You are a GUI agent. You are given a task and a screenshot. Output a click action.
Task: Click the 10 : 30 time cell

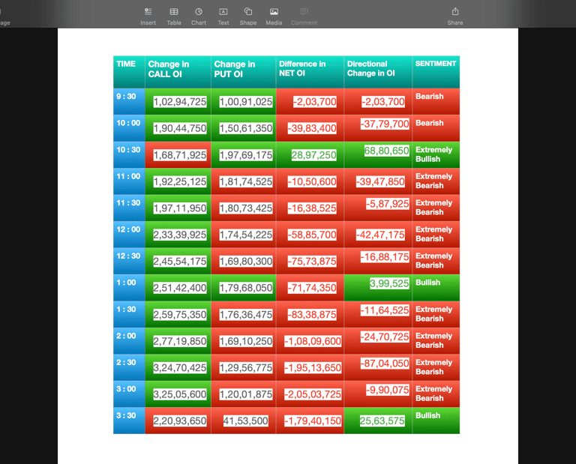click(x=129, y=154)
